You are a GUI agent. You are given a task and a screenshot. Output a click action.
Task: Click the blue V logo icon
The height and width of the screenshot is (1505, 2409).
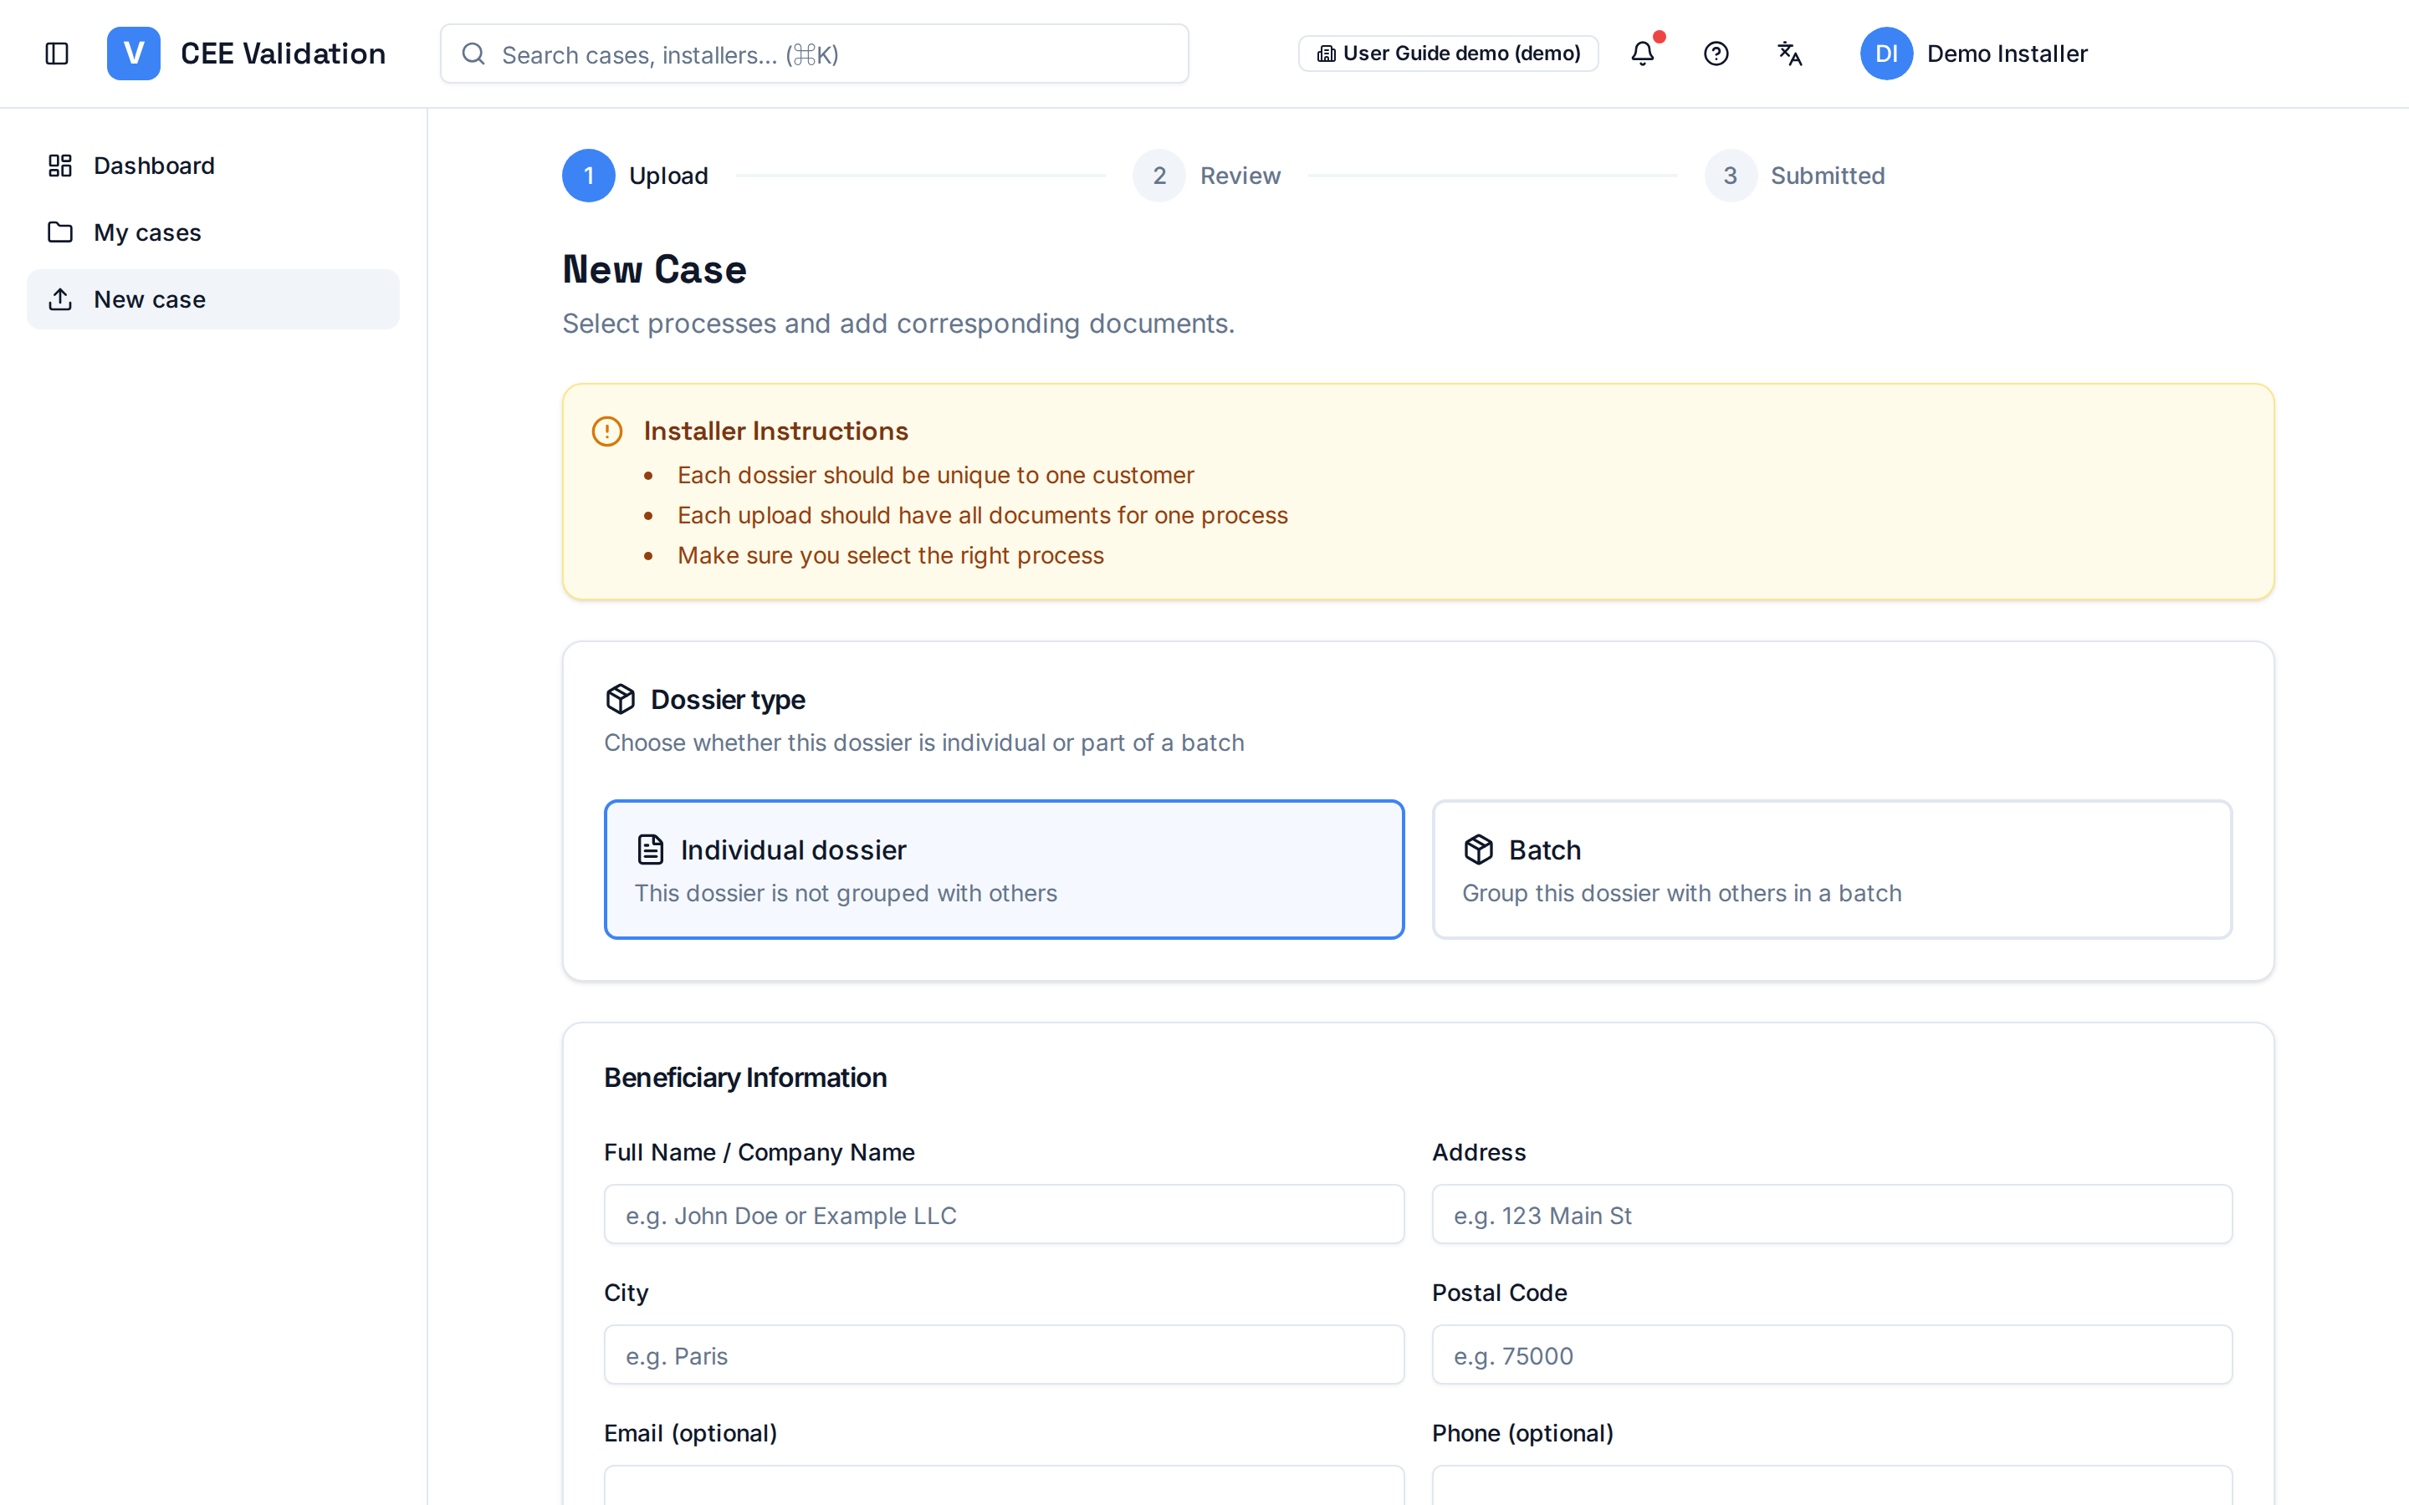pos(133,54)
